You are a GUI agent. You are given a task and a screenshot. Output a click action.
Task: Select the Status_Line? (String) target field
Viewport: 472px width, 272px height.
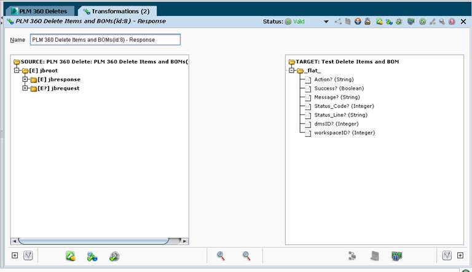tap(336, 115)
